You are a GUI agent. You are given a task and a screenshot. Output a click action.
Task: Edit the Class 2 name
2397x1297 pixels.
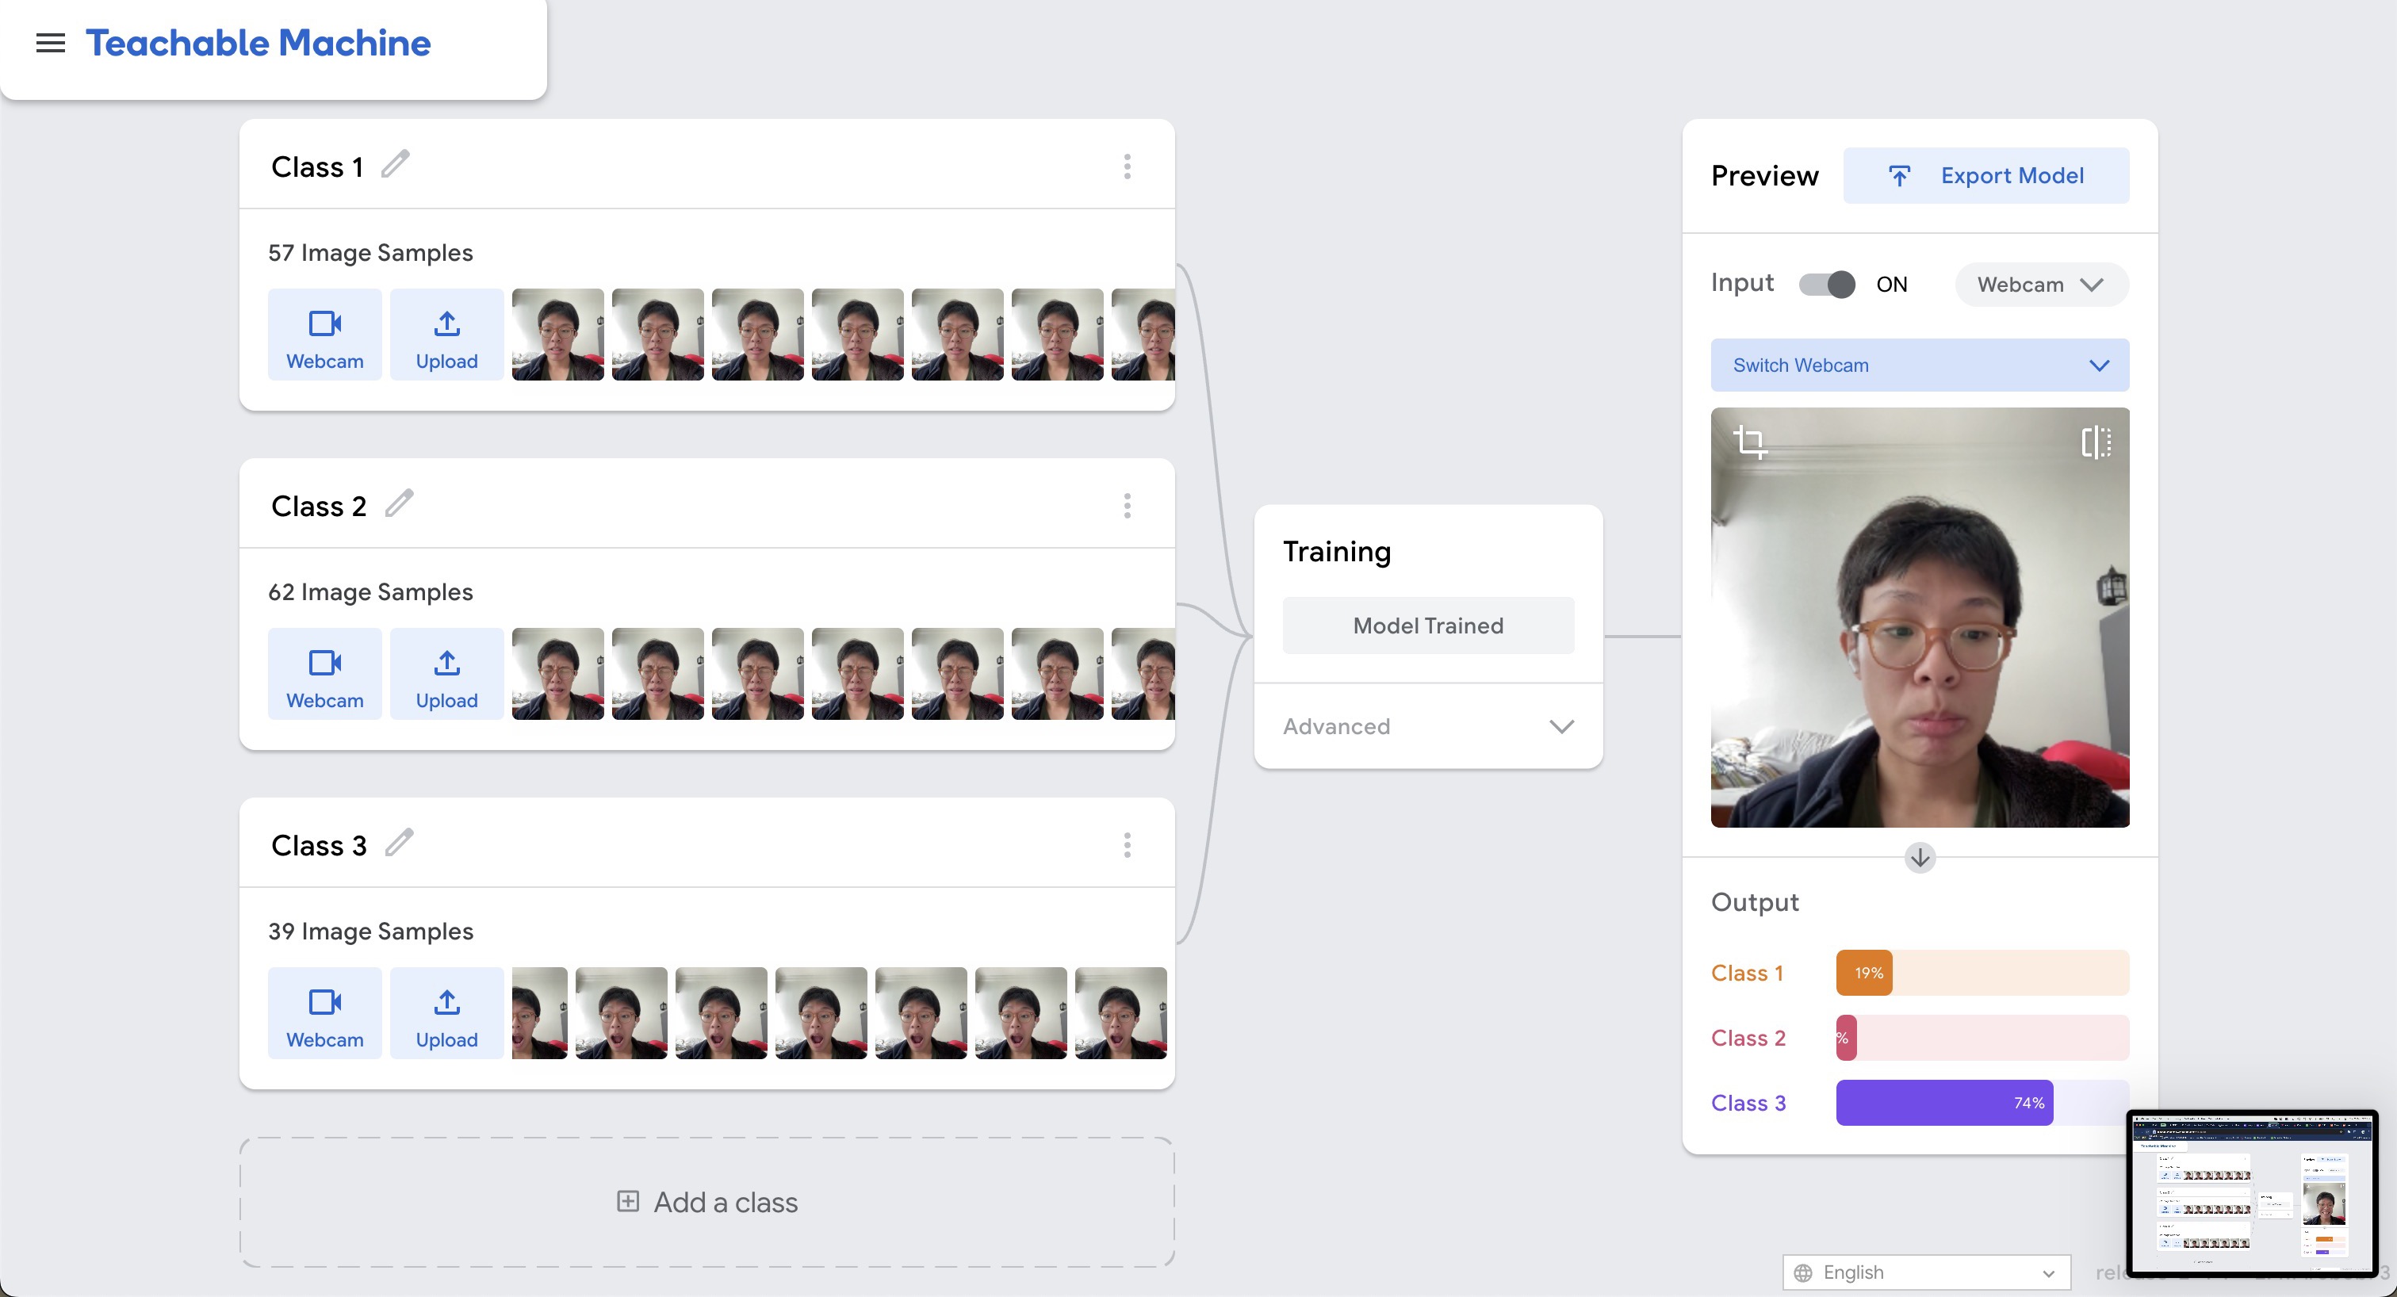399,504
